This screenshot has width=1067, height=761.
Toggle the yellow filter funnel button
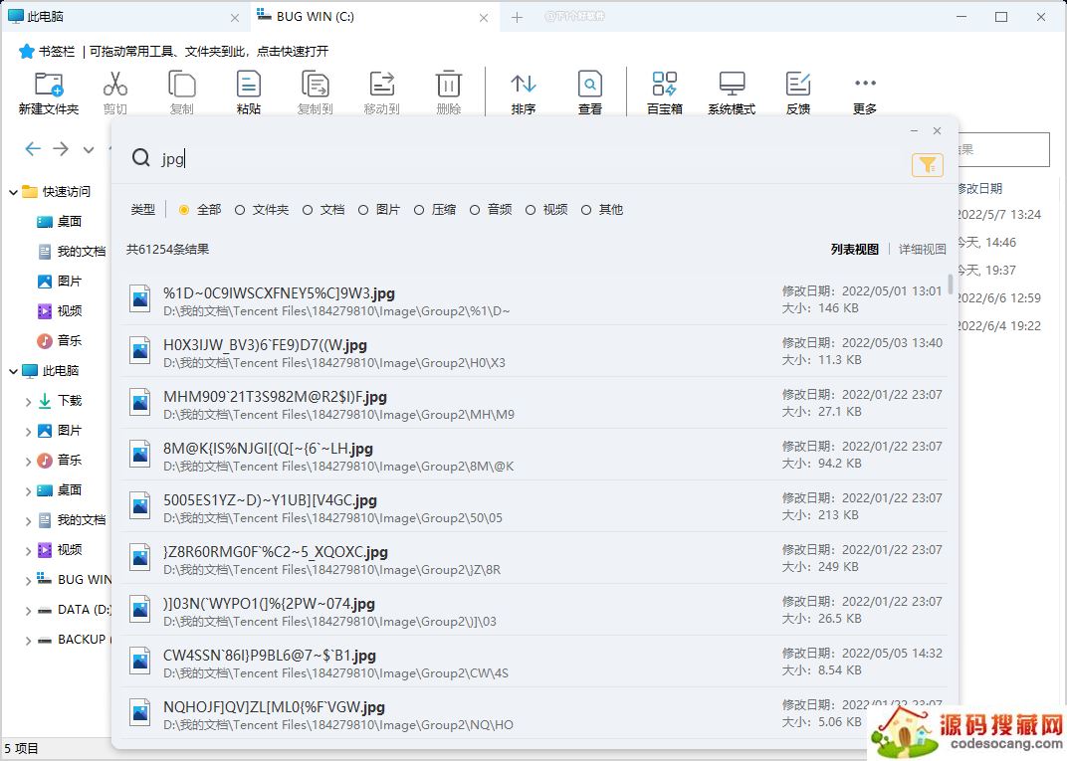coord(927,165)
